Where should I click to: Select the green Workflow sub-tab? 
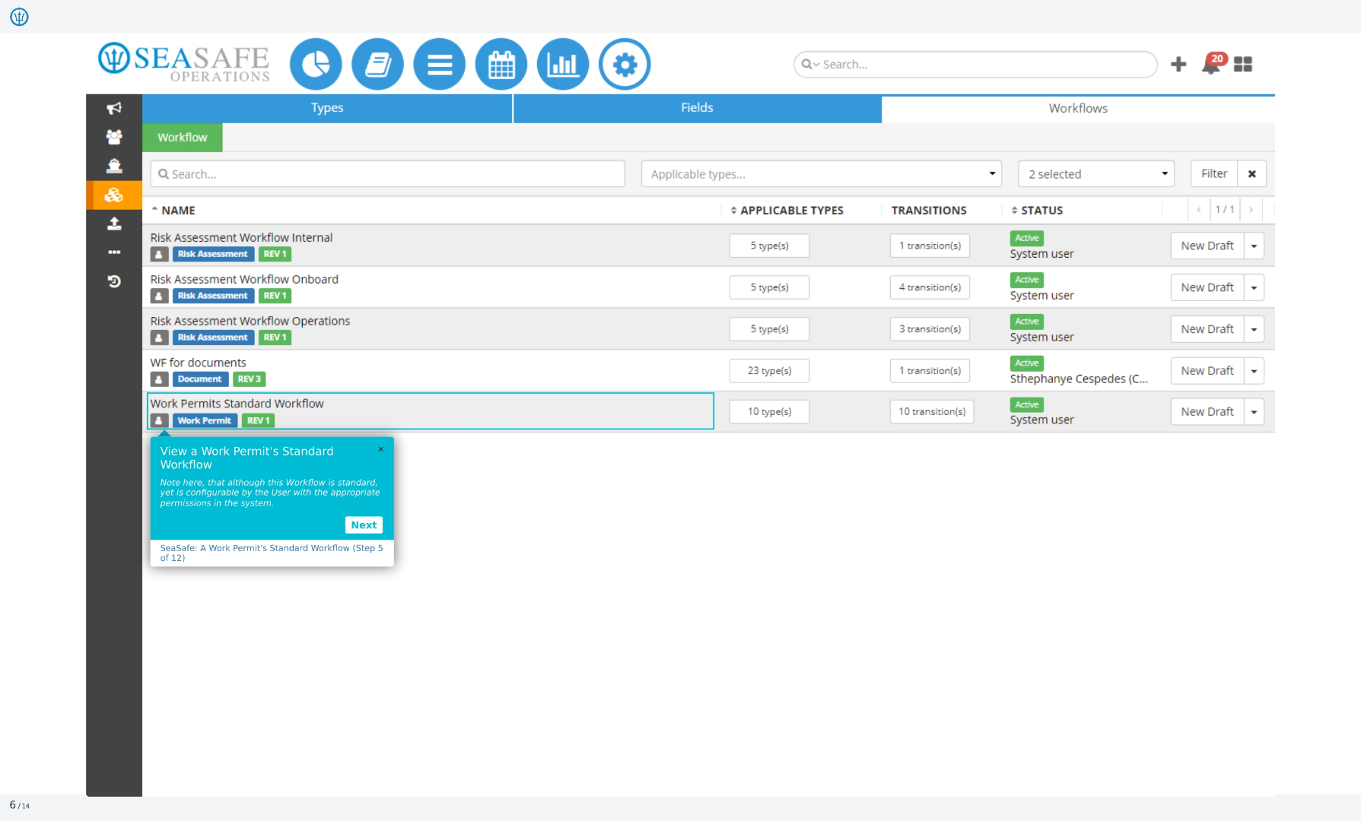[x=183, y=138]
